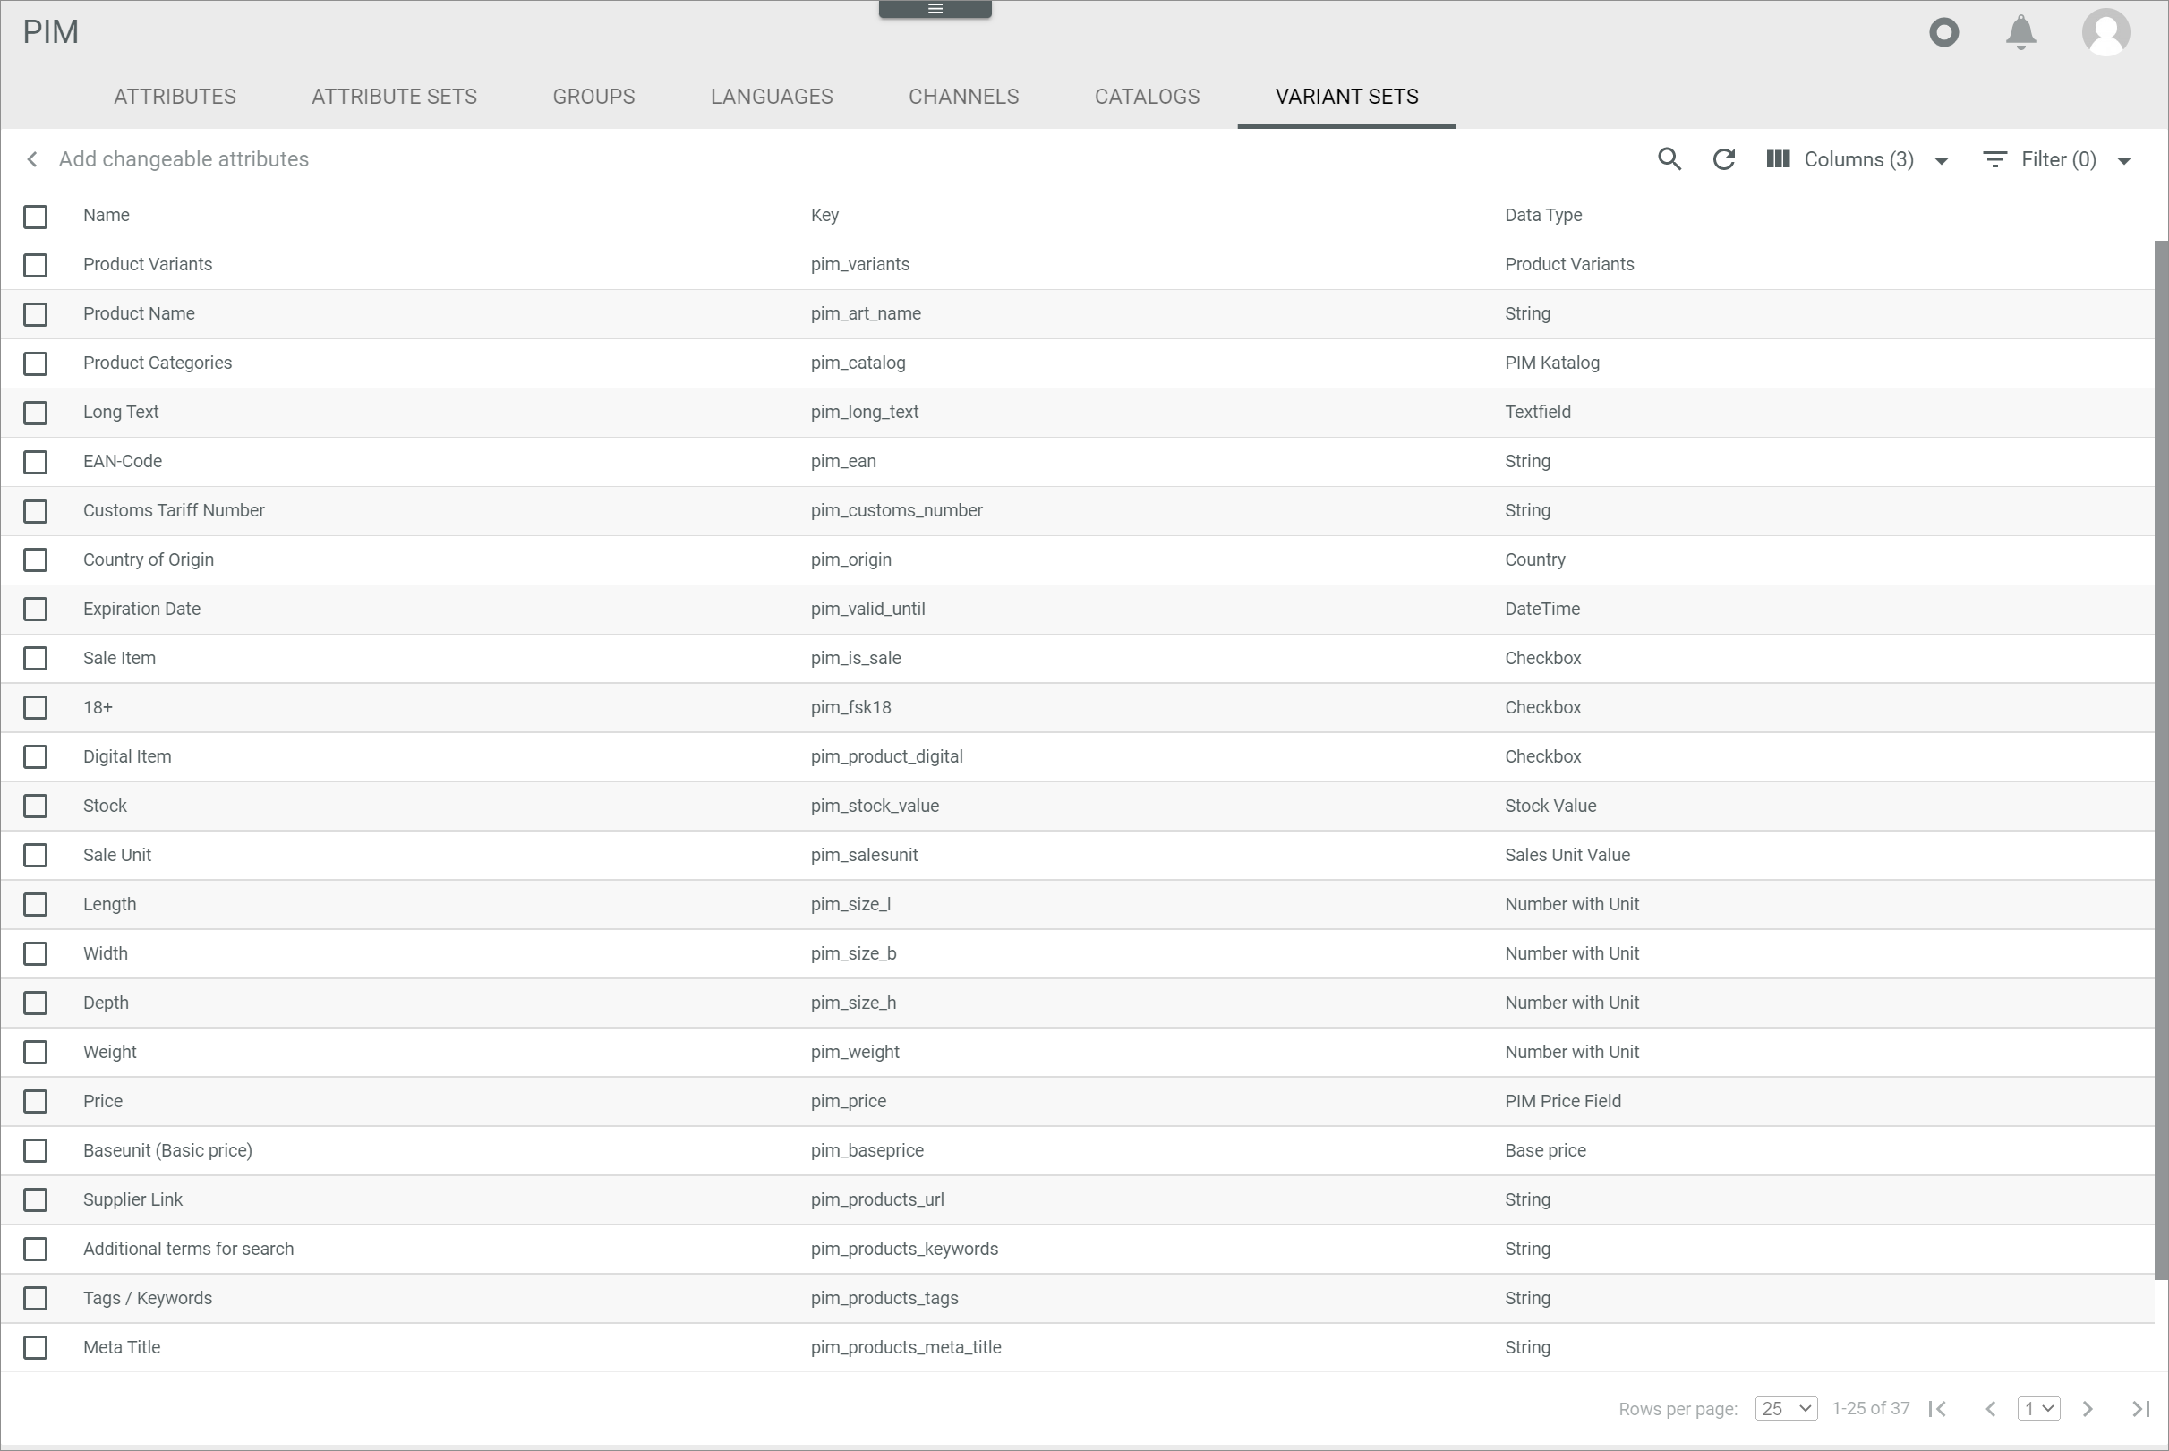2169x1451 pixels.
Task: Toggle checkbox for Product Variants row
Action: pos(40,264)
